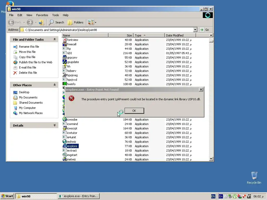267x200 pixels.
Task: Open the Views dropdown button
Action: point(92,22)
